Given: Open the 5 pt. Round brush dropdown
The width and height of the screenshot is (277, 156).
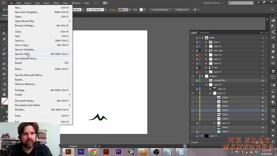Looking at the screenshot, I should point(106,10).
